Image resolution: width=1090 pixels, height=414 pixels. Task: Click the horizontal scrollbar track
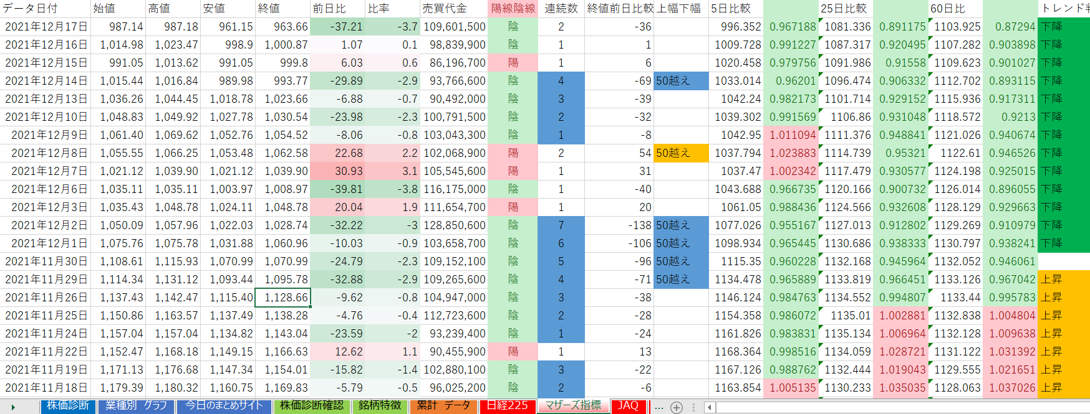898,408
